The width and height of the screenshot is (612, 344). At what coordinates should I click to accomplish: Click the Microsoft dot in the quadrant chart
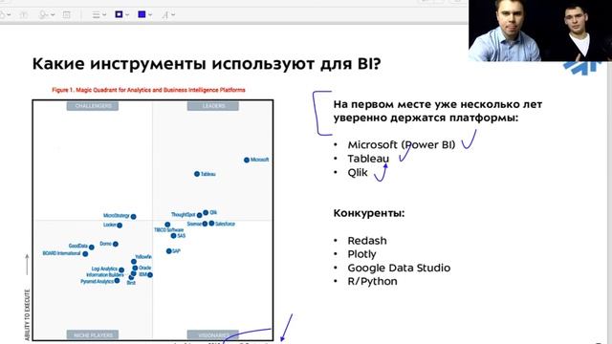tap(247, 160)
